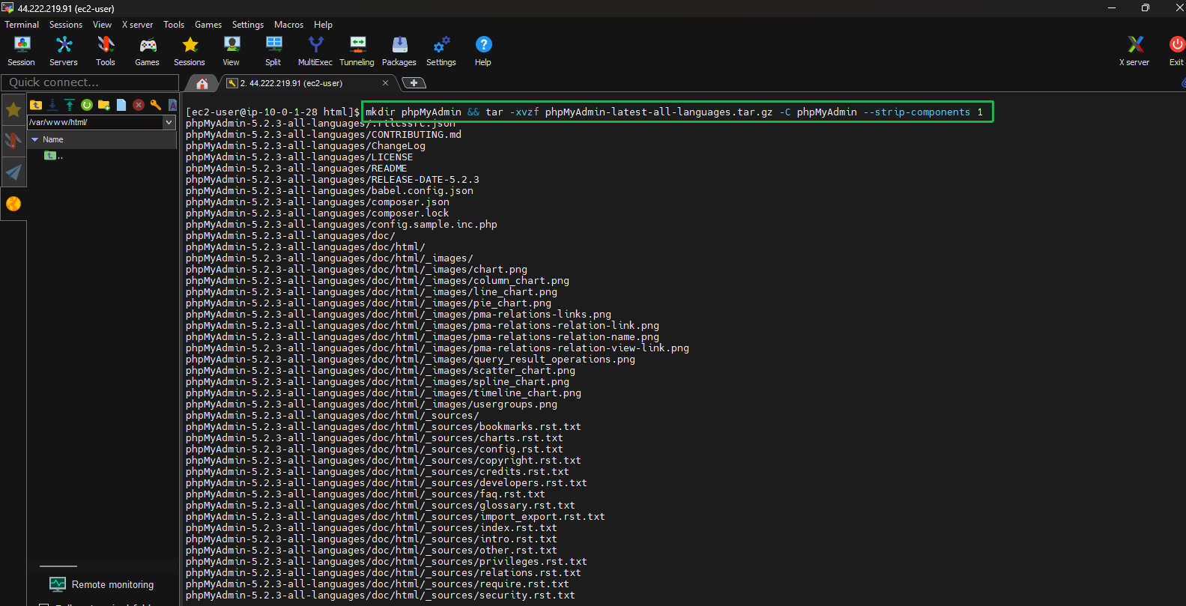Open the SFTP globe sidebar tab
This screenshot has width=1186, height=606.
13,204
